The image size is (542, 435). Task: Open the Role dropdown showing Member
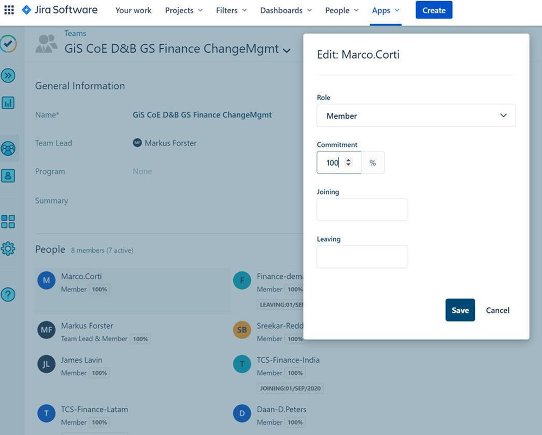pyautogui.click(x=416, y=116)
